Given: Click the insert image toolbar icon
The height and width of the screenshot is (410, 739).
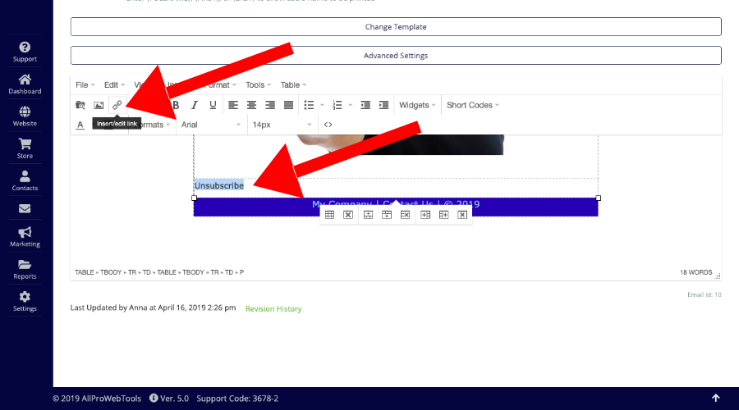Looking at the screenshot, I should [x=99, y=105].
